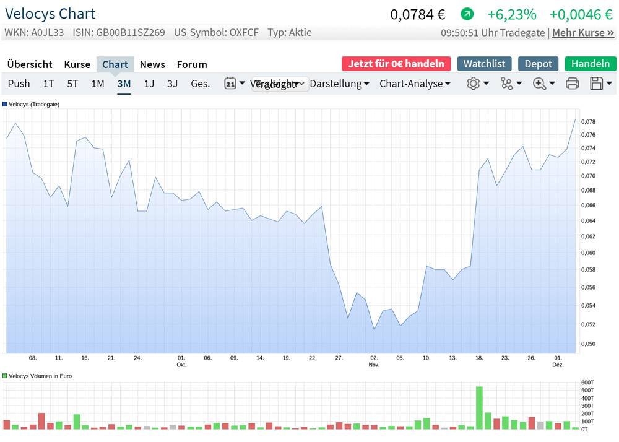Click the Velocys Chart heading

point(50,14)
